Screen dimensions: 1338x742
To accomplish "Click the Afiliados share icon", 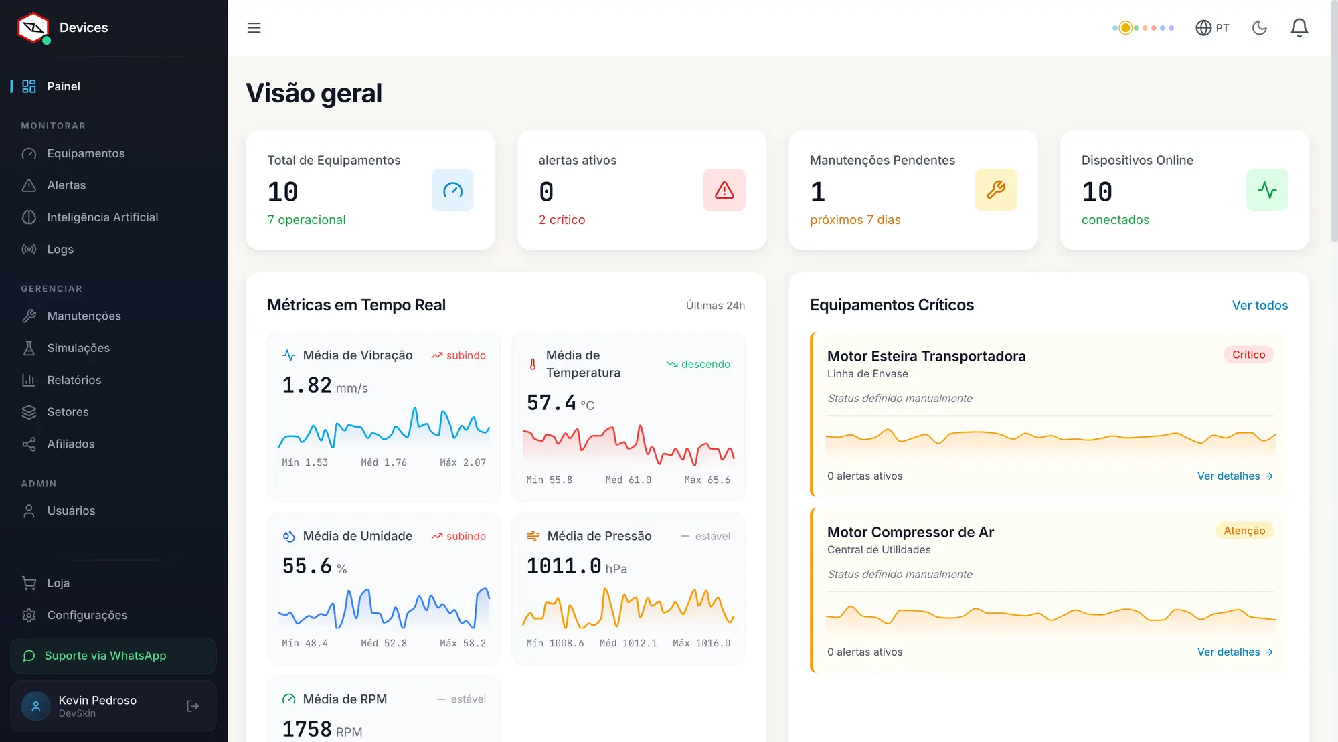I will pos(29,444).
